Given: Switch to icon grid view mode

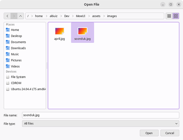Looking at the screenshot, I should click(x=176, y=16).
